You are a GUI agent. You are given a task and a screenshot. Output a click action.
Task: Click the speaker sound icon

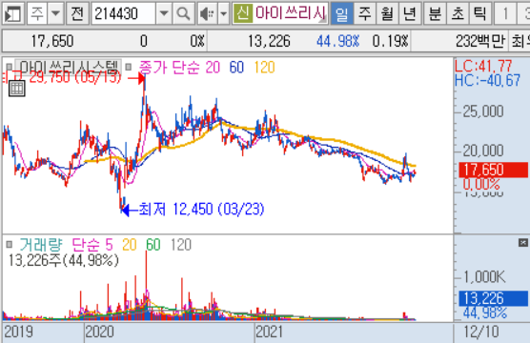pyautogui.click(x=207, y=14)
